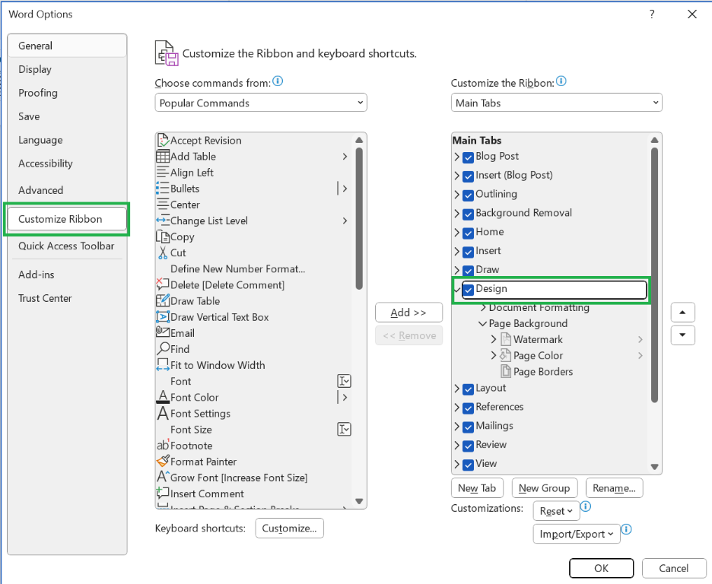Click the Page Color paint icon
712x584 pixels.
(506, 355)
